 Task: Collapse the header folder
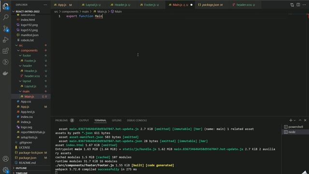pos(27,66)
